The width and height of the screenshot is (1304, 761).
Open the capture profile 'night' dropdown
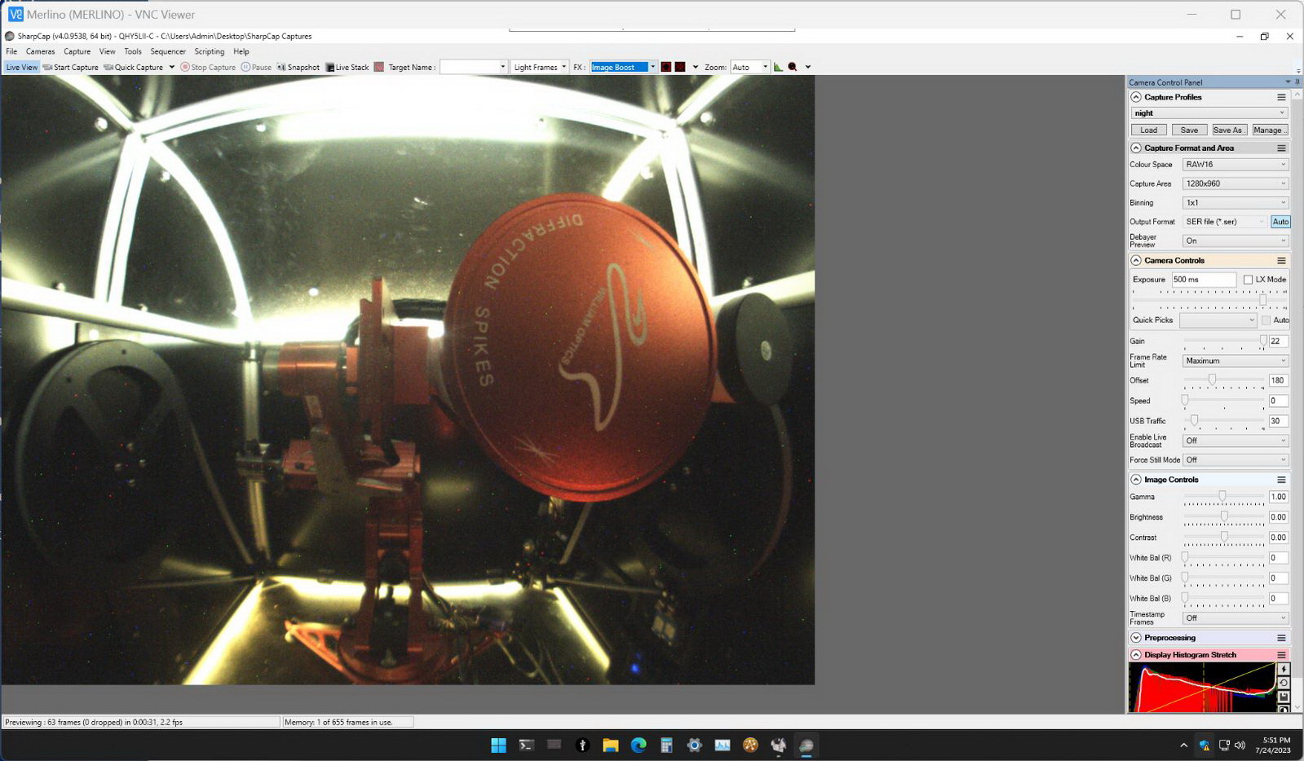[1209, 113]
